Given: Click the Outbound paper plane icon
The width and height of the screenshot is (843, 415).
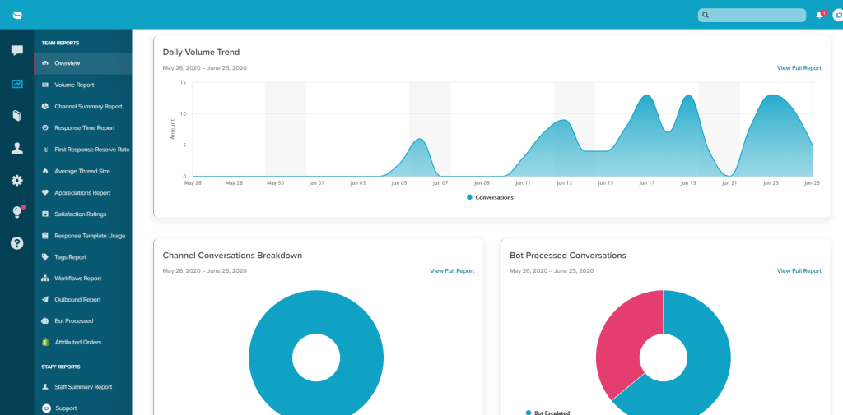Looking at the screenshot, I should (x=45, y=300).
